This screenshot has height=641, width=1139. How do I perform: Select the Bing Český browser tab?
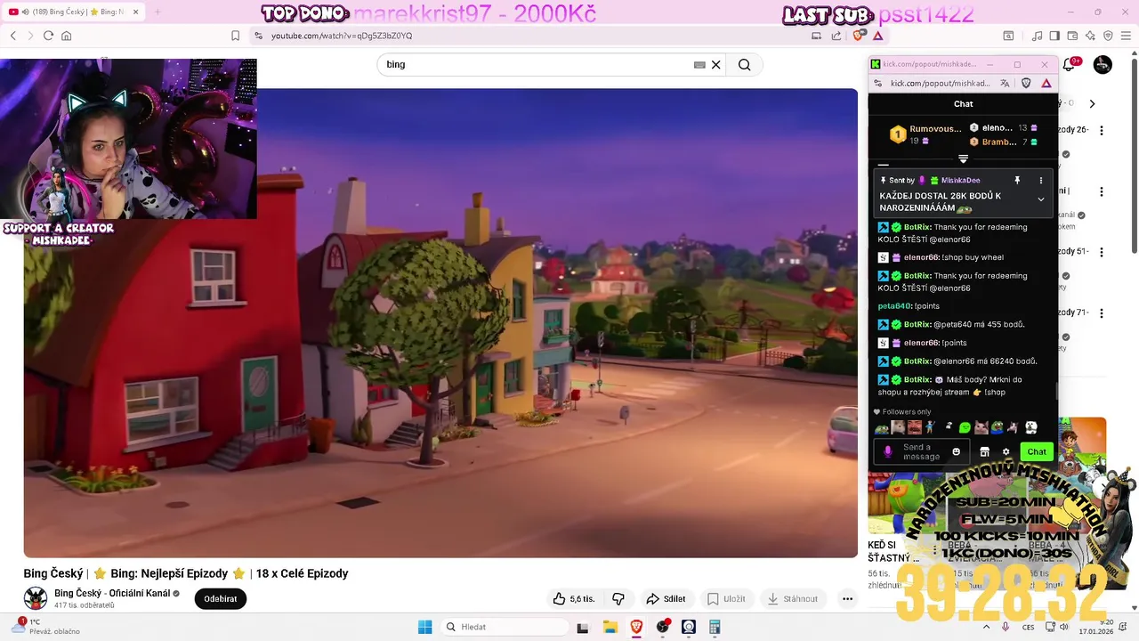[x=74, y=12]
